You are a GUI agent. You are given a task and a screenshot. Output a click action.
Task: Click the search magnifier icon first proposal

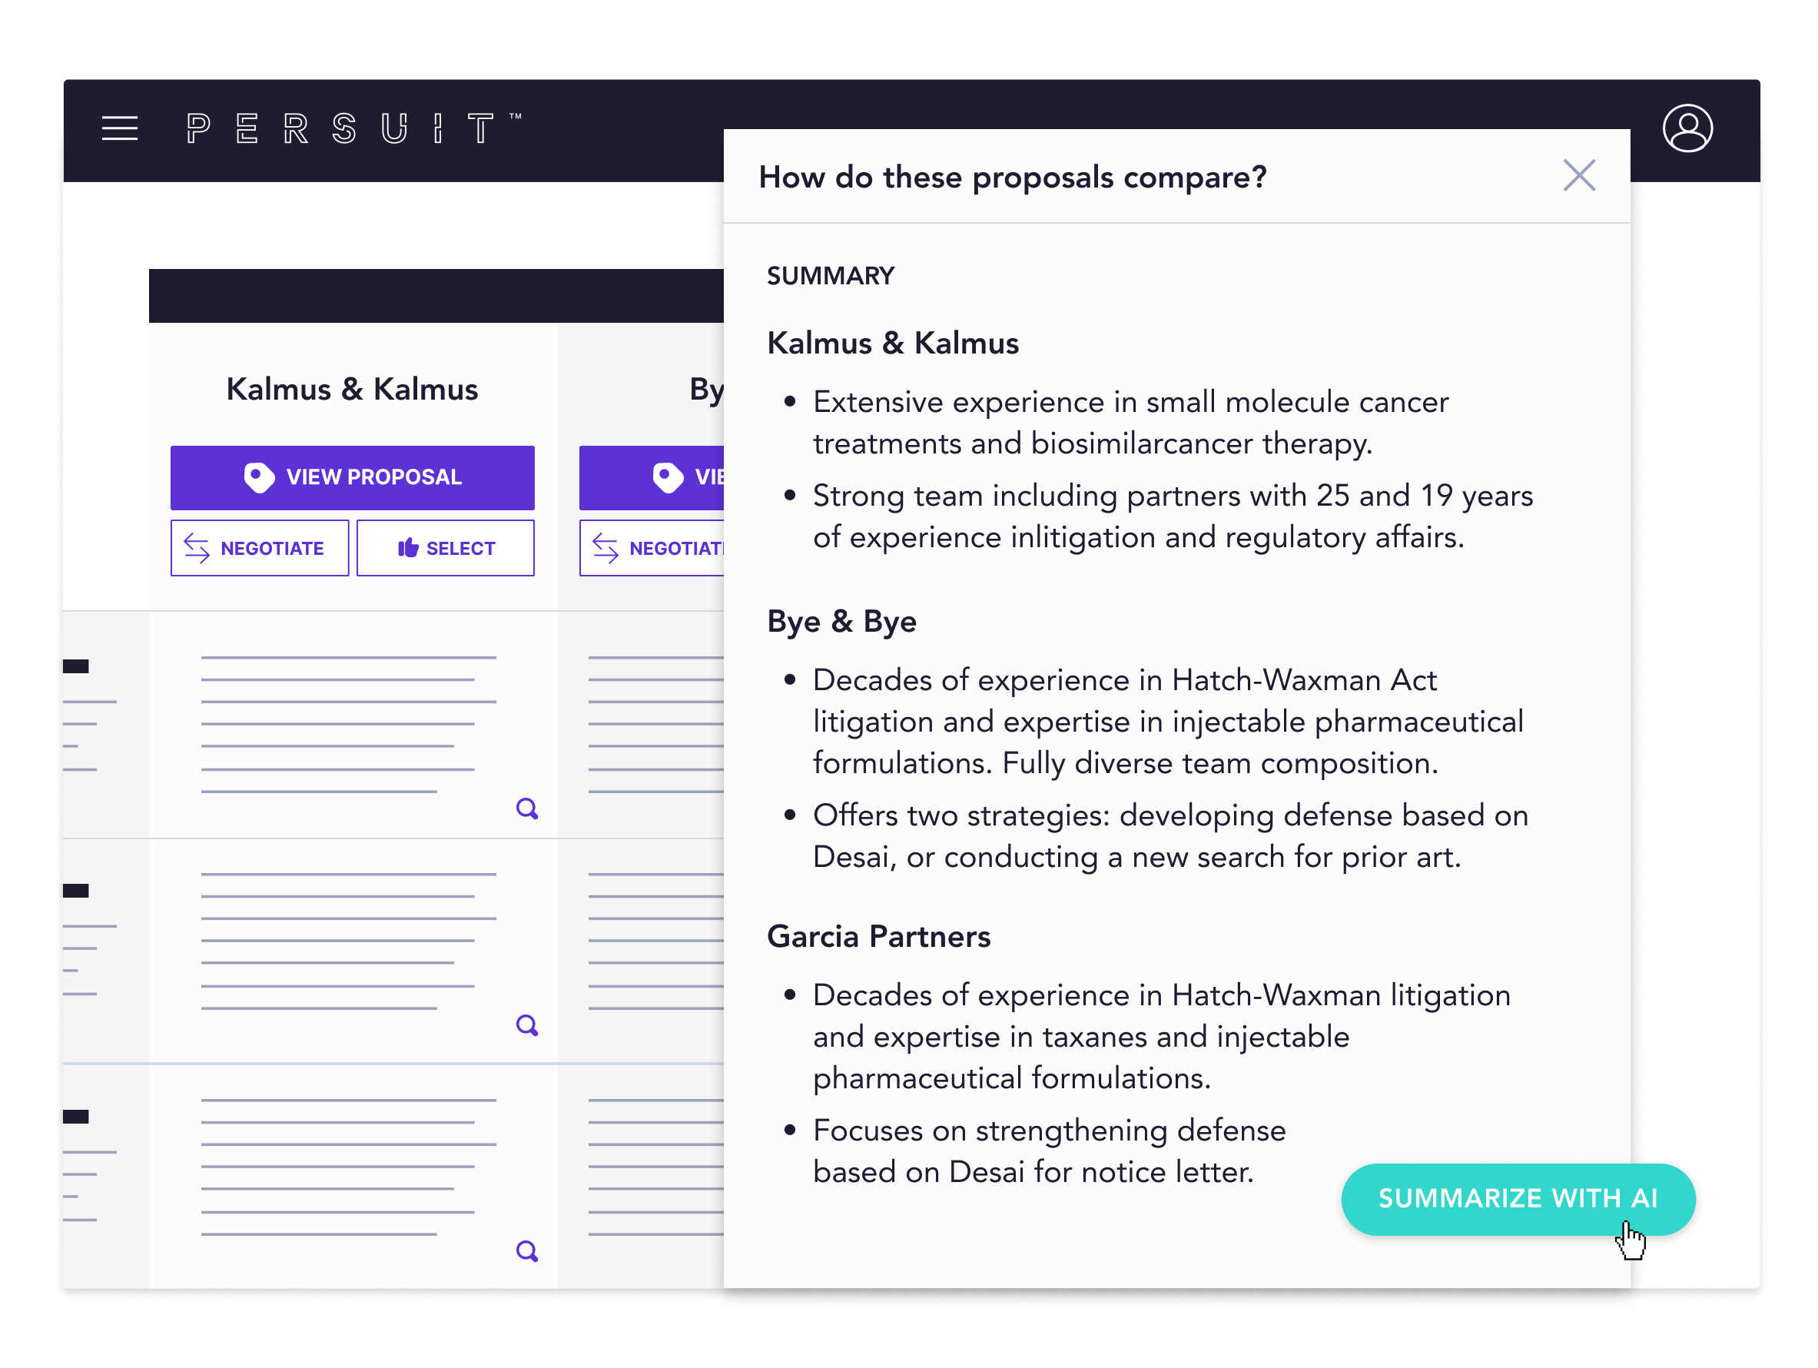526,808
